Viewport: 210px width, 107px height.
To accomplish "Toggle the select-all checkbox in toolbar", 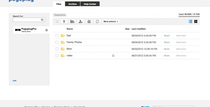I will pyautogui.click(x=57, y=21).
